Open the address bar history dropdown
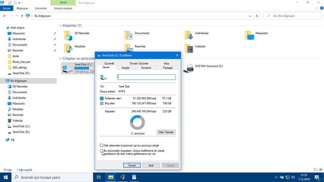The image size is (324, 182). pyautogui.click(x=250, y=16)
